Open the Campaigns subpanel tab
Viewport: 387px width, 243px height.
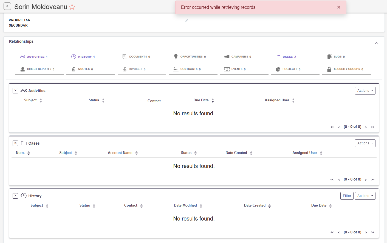point(244,57)
